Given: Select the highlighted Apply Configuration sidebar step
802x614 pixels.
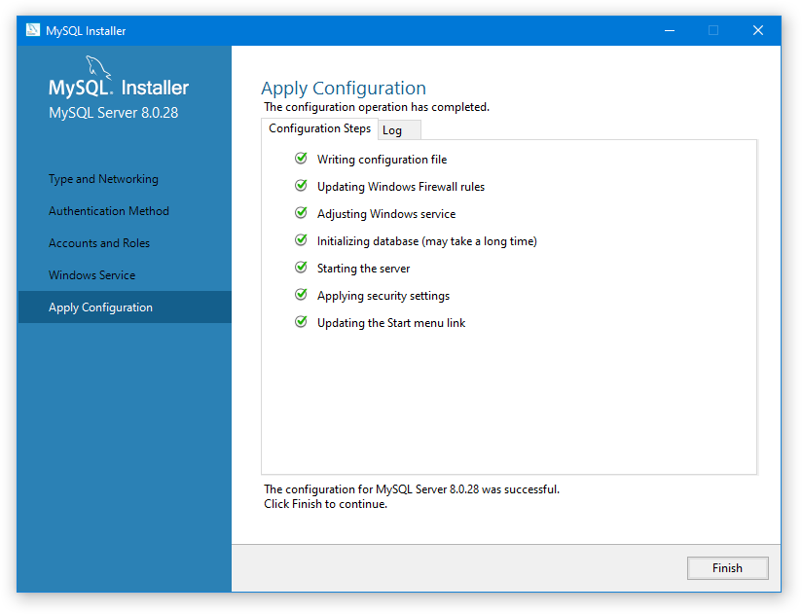Looking at the screenshot, I should (101, 307).
